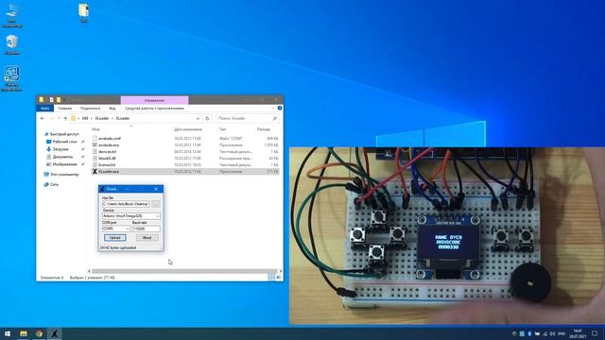Screen dimensions: 605x340
Task: Click the first XLoader breadcrumb segment
Action: point(102,118)
